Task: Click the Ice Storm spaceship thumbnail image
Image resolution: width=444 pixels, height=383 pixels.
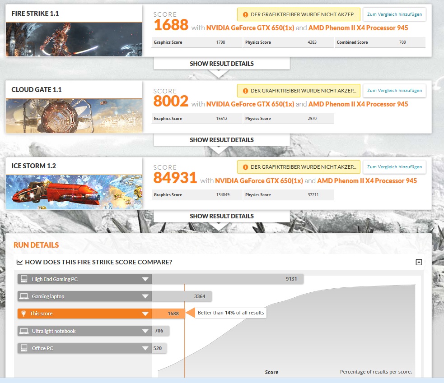Action: click(x=74, y=192)
